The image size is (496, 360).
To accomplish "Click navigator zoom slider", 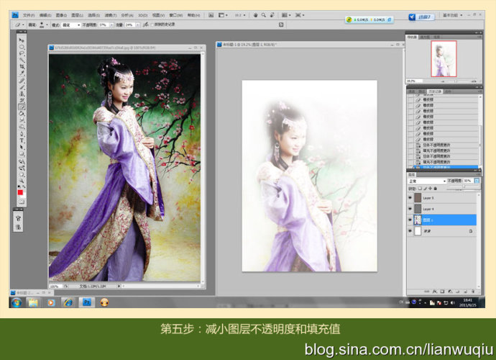I will [456, 81].
